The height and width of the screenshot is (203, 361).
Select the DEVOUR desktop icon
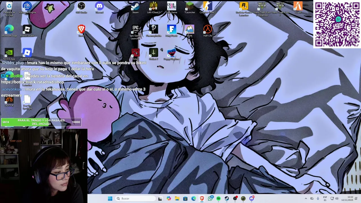[9, 101]
